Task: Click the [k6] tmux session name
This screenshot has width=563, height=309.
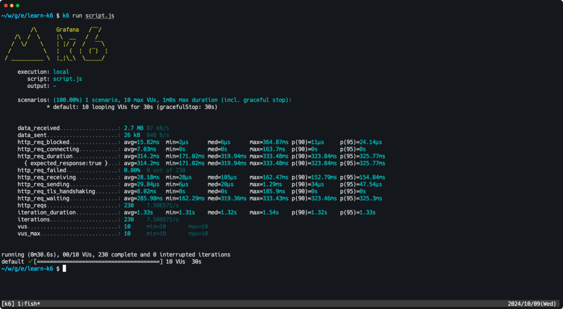Action: [x=8, y=304]
